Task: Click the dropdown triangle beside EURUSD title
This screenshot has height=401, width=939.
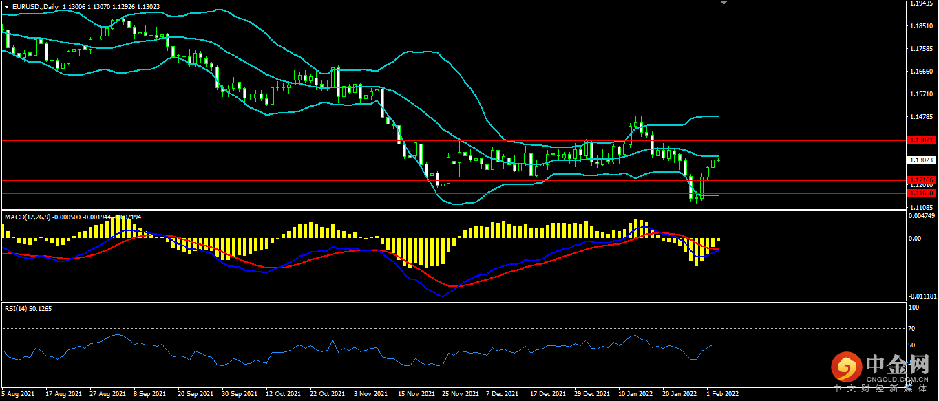Action: (x=6, y=6)
